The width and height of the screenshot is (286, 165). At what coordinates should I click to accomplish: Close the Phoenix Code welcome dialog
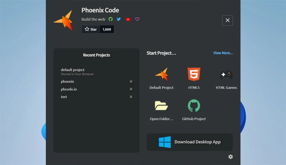pos(227,20)
